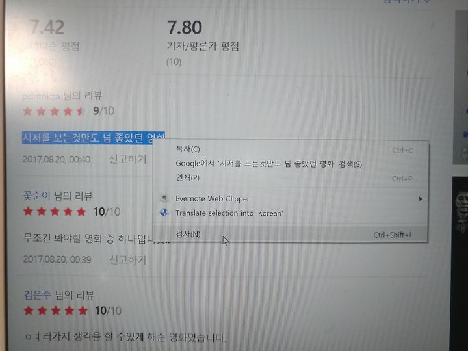Image resolution: width=468 pixels, height=351 pixels.
Task: Click 꽃순이's five red stars
Action: pyautogui.click(x=55, y=212)
